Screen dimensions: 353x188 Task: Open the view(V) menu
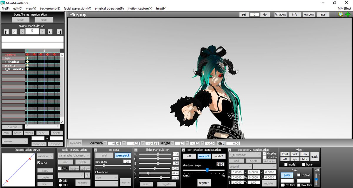pyautogui.click(x=31, y=9)
